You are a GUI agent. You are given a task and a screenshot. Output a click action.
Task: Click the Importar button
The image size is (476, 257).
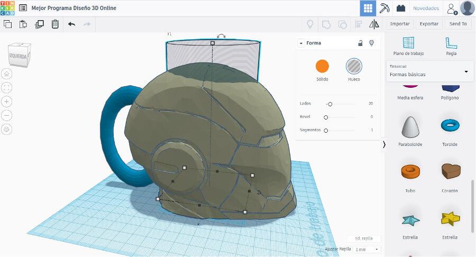400,24
